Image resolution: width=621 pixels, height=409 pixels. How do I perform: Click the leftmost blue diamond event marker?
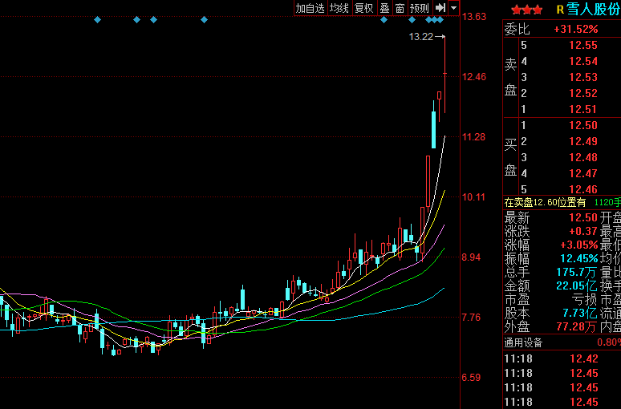coord(97,19)
